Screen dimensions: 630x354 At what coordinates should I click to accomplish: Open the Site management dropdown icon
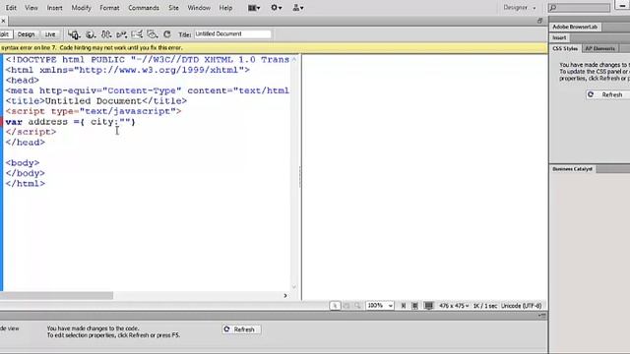pos(298,8)
